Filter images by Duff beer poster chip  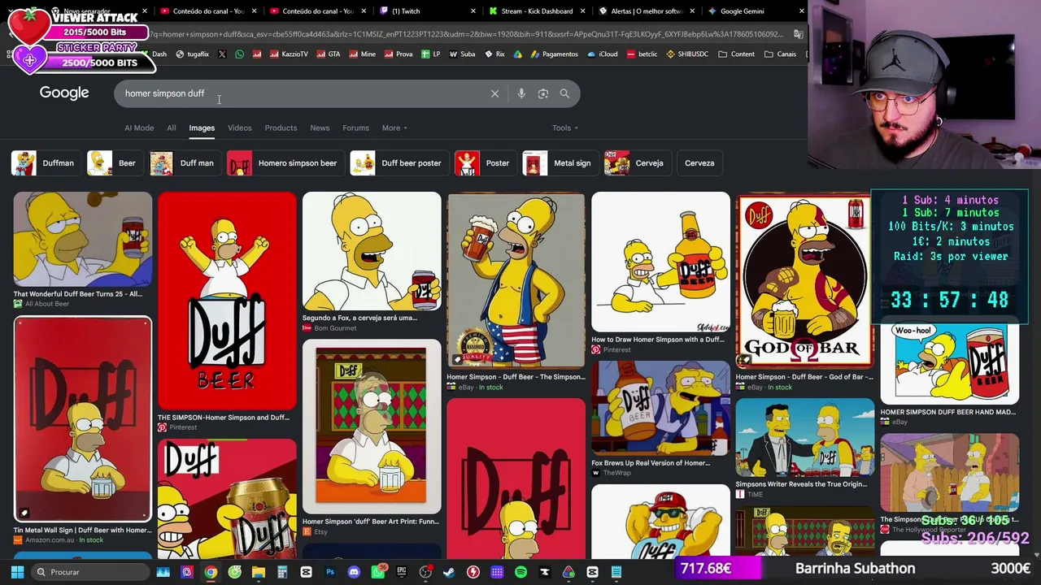(x=399, y=163)
